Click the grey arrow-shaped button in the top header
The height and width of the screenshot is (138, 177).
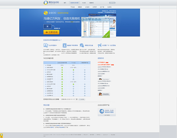tap(112, 3)
